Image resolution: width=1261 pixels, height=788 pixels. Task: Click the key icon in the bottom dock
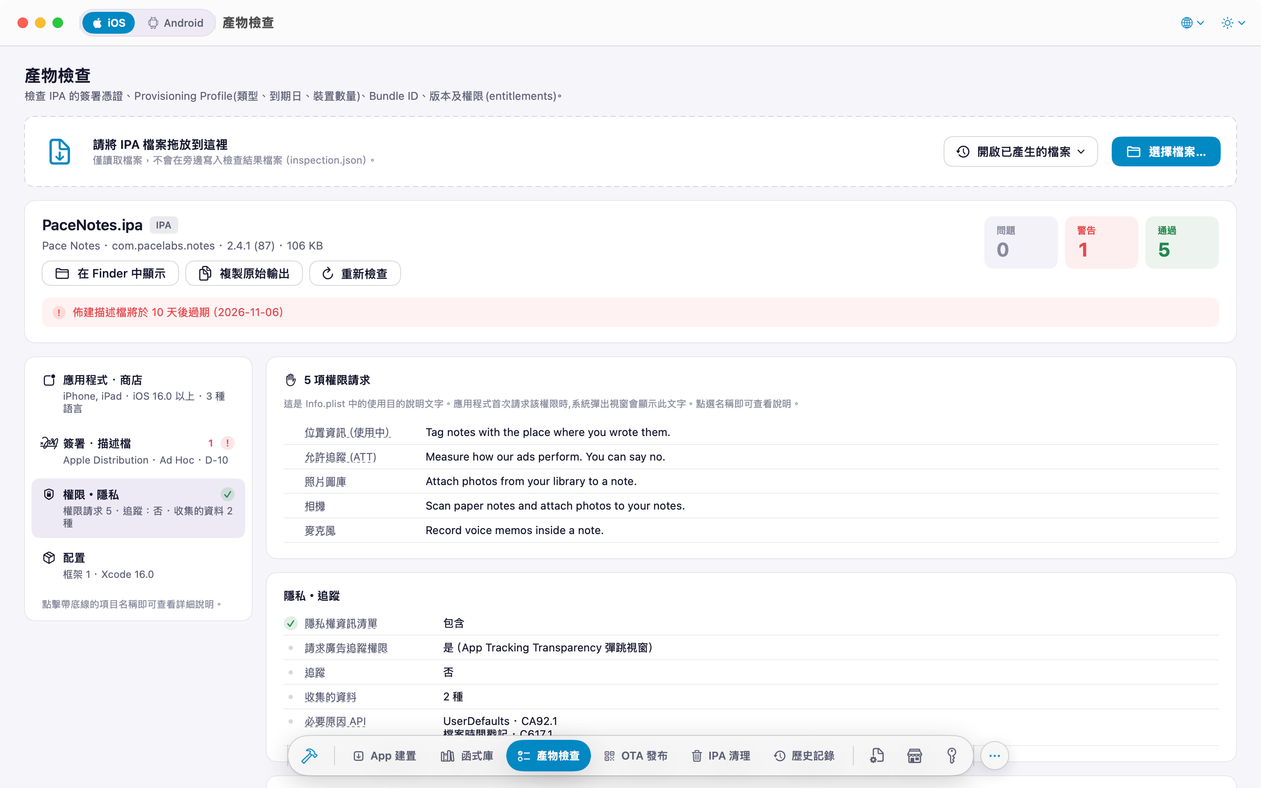(x=952, y=756)
